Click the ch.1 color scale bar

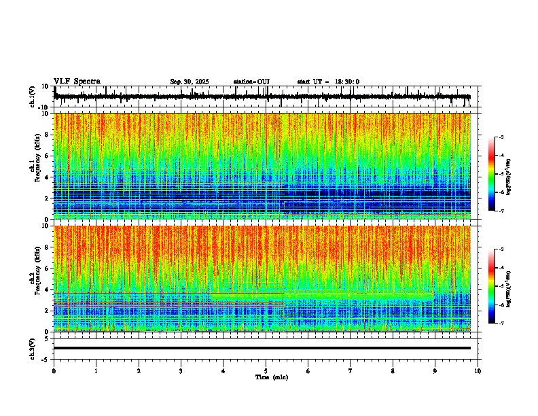[492, 174]
